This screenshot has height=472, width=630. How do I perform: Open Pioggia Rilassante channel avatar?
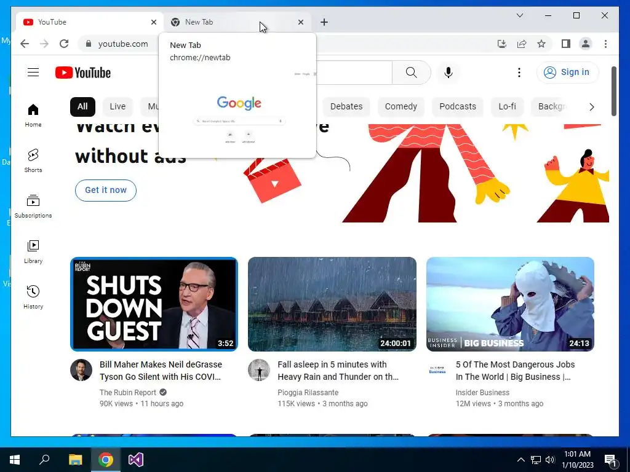coord(259,370)
